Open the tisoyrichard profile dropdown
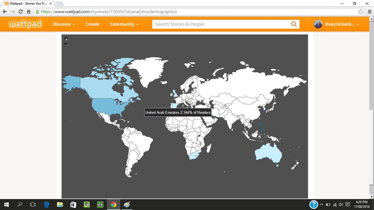This screenshot has height=210, width=374. pos(337,24)
